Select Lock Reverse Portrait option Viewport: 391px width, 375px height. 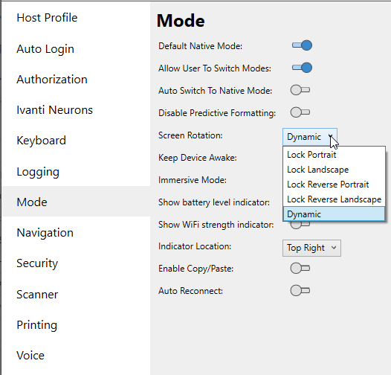coord(334,185)
